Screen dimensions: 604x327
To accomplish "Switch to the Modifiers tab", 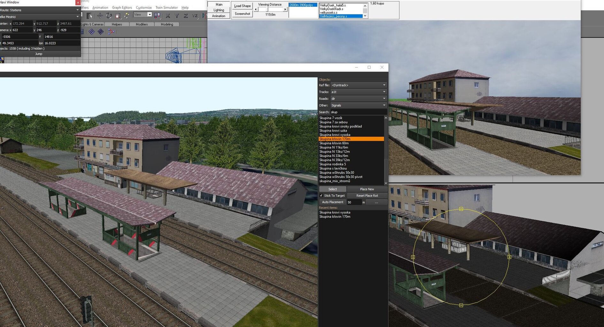I will tap(141, 24).
